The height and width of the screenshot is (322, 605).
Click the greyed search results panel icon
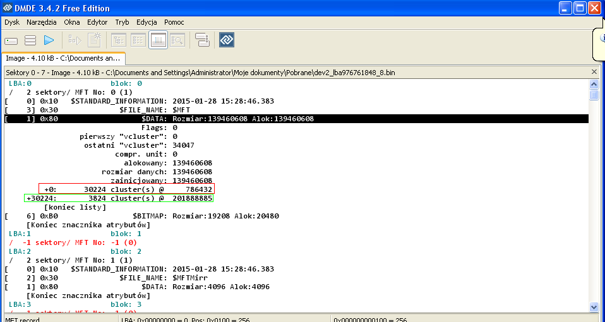pyautogui.click(x=177, y=40)
